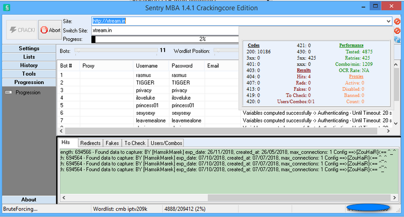Viewport: 404px width, 217px height.
Task: Select the Progression sub-item in sidebar
Action: pos(28,93)
